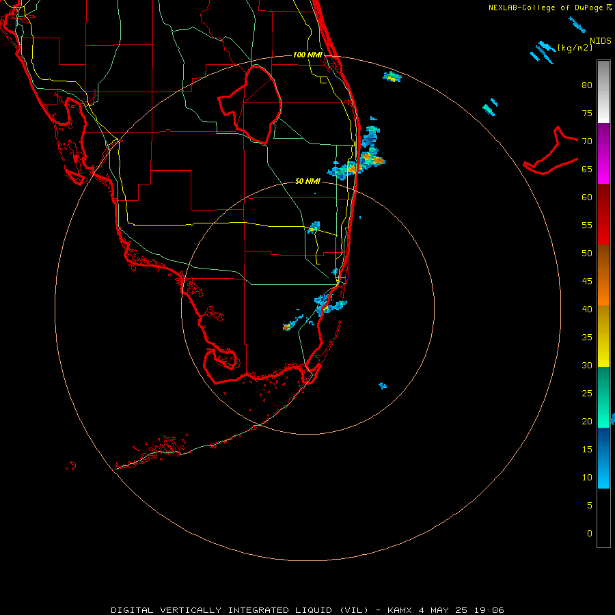Viewport: 615px width, 615px height.
Task: Click the 0 value on the color scale
Action: point(590,534)
